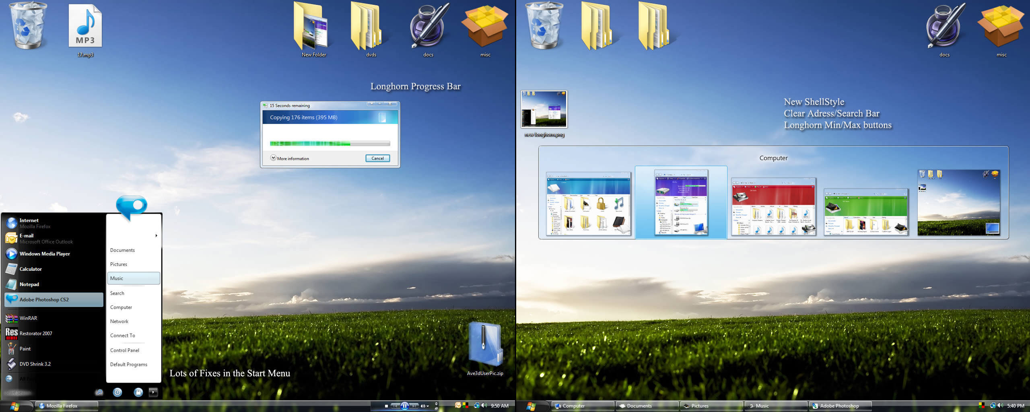Mute sound via the tray volume icon
The image size is (1030, 412).
483,406
